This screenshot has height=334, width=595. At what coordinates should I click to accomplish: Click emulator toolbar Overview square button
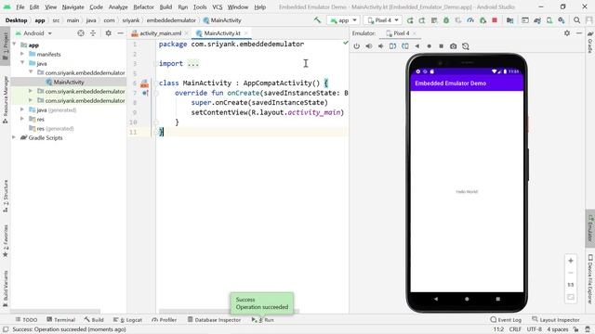[441, 46]
